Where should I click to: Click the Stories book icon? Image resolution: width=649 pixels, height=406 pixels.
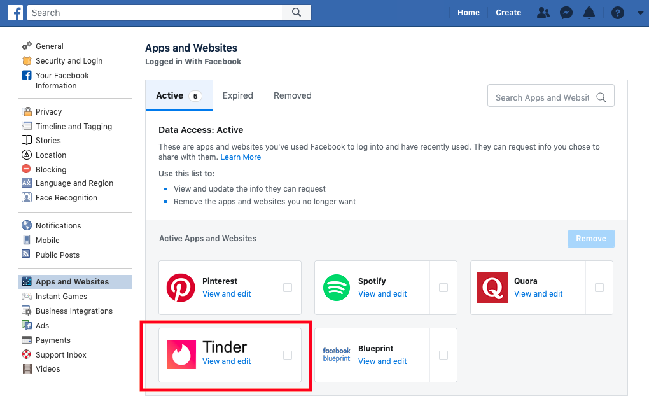pyautogui.click(x=27, y=140)
